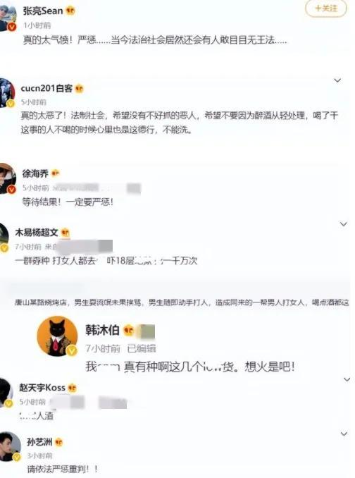Click the membership badge next to 木易杨超文
Image resolution: width=355 pixels, height=478 pixels.
pos(66,233)
